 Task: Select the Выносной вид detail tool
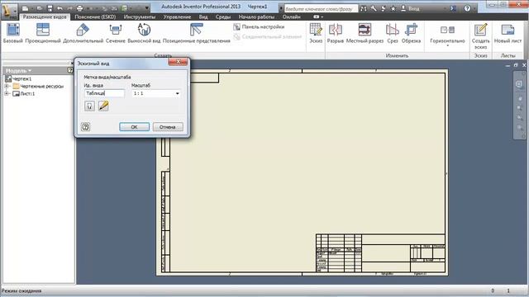point(144,33)
